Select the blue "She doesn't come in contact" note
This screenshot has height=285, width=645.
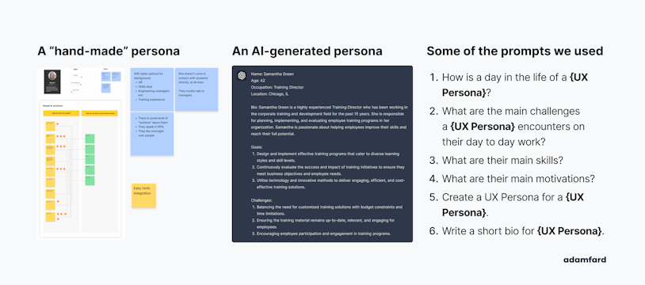(x=197, y=89)
